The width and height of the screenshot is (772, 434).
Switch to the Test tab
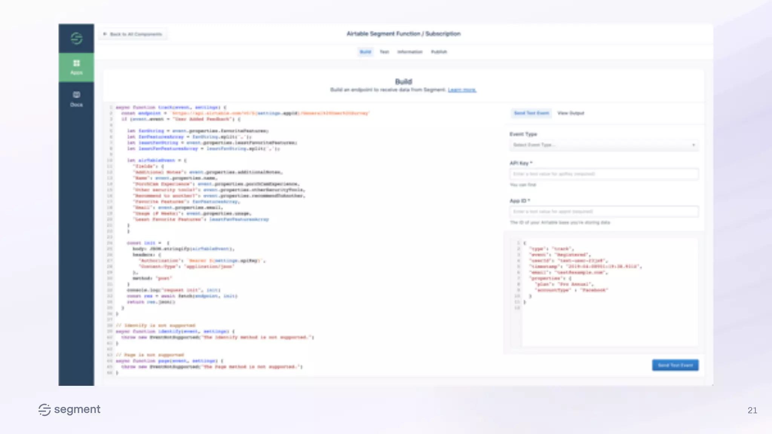pyautogui.click(x=384, y=52)
